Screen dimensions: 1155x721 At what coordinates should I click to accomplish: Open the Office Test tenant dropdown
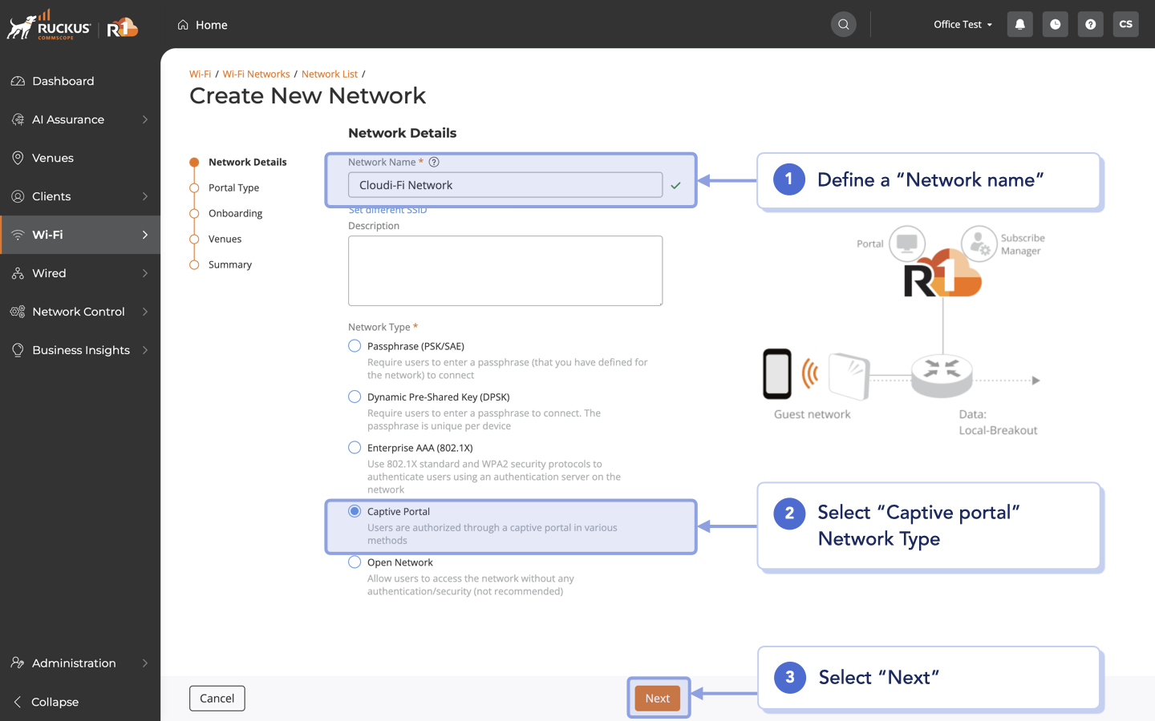click(x=962, y=24)
